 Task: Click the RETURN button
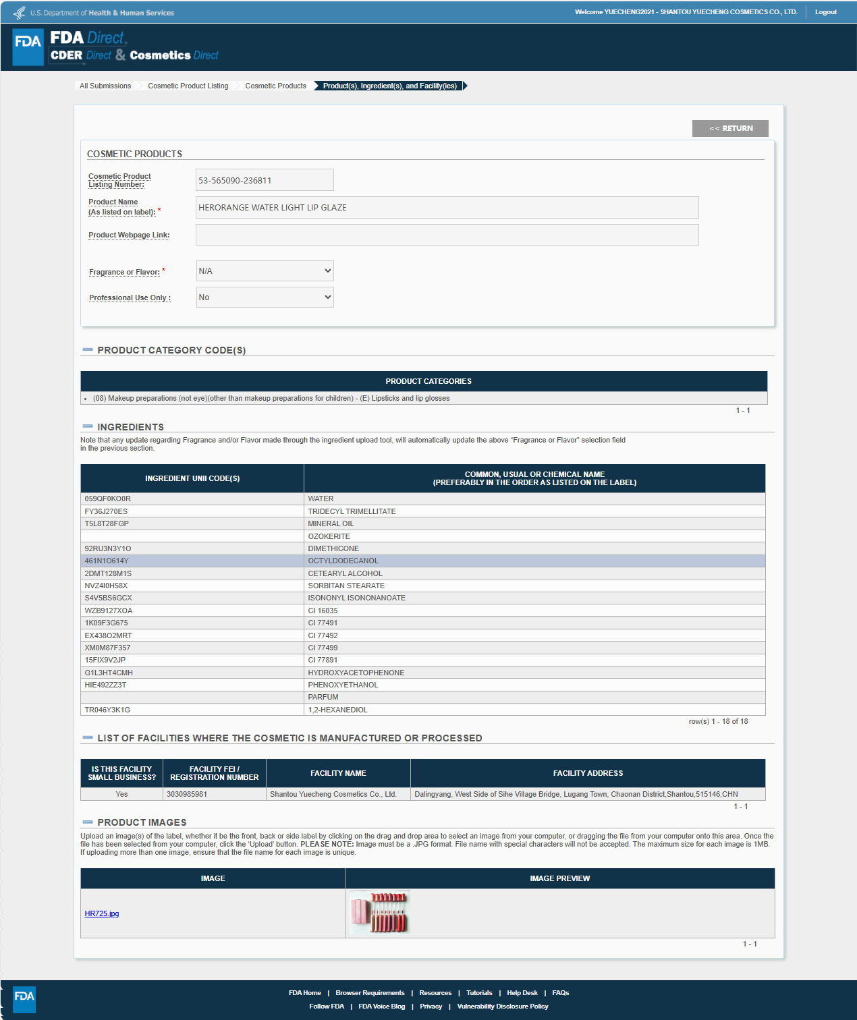(730, 128)
